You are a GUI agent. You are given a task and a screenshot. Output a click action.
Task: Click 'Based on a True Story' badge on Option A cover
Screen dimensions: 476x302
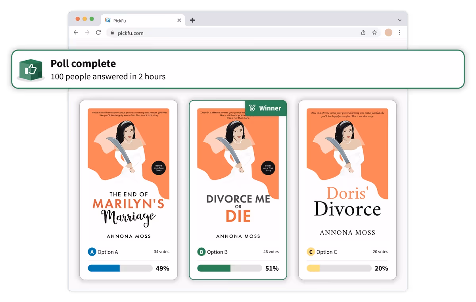[159, 168]
